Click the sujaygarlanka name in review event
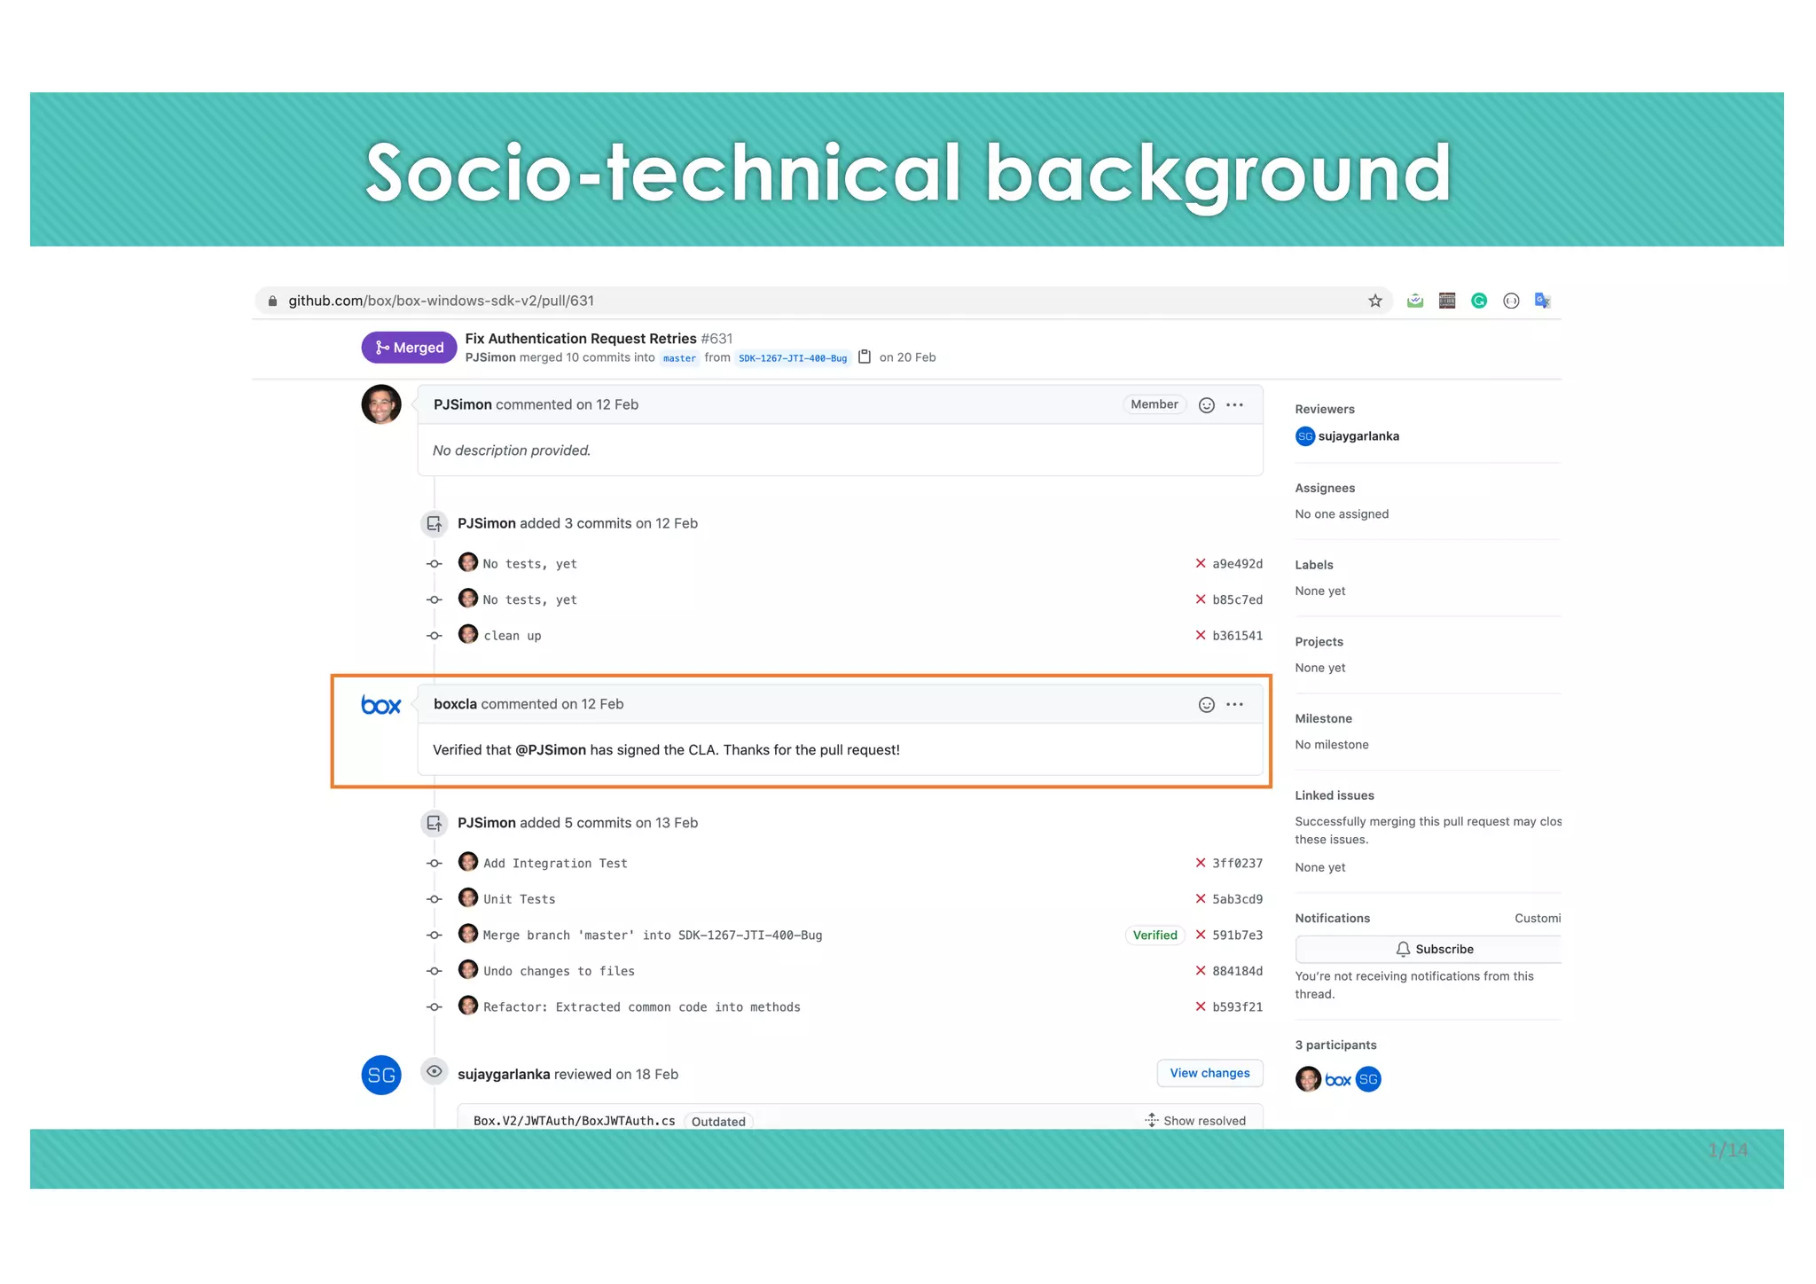Screen dimensions: 1816x1284 (504, 1075)
